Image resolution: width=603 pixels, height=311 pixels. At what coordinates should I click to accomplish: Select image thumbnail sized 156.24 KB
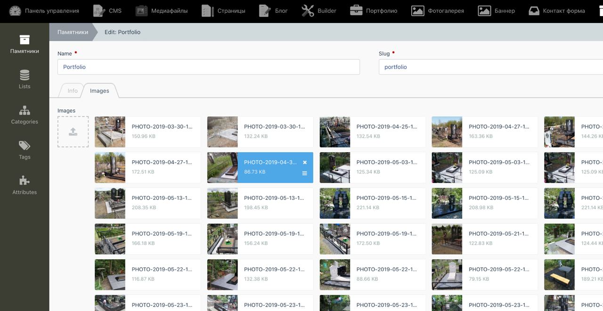[x=222, y=239]
